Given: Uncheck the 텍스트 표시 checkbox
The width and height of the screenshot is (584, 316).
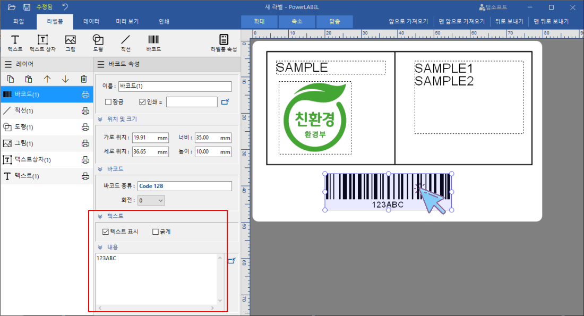Looking at the screenshot, I should pos(105,232).
